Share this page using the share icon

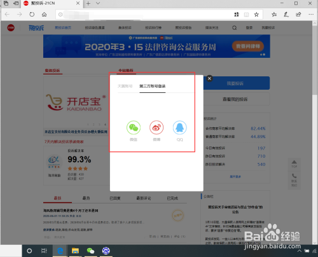pos(298,15)
